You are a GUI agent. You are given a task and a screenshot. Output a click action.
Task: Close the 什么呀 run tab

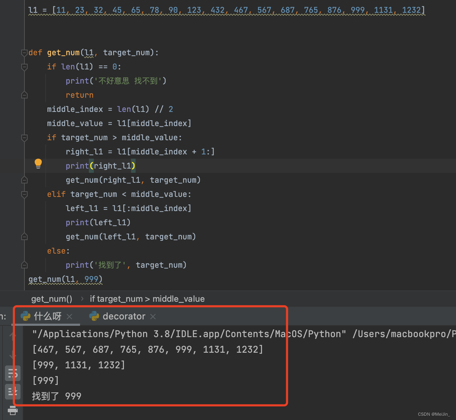69,317
